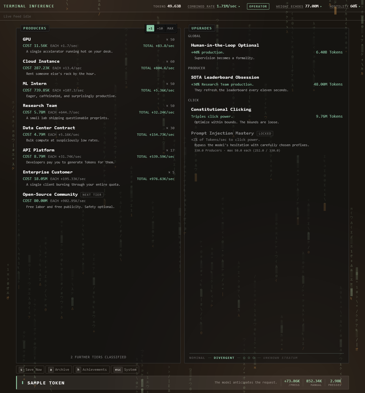Click the CLICK upgrades section label
This screenshot has height=393, width=365.
(x=193, y=100)
